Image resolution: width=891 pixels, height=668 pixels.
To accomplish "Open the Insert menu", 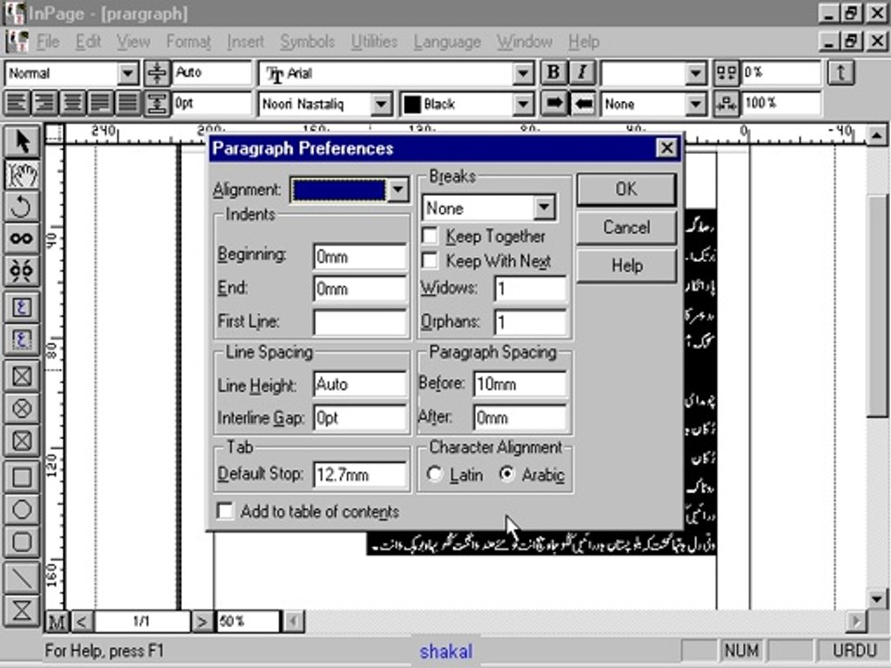I will tap(245, 42).
